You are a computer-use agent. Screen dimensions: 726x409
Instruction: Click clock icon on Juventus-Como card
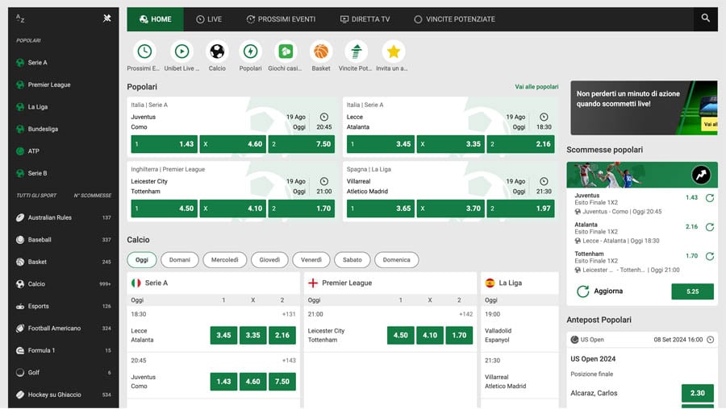[x=324, y=117]
